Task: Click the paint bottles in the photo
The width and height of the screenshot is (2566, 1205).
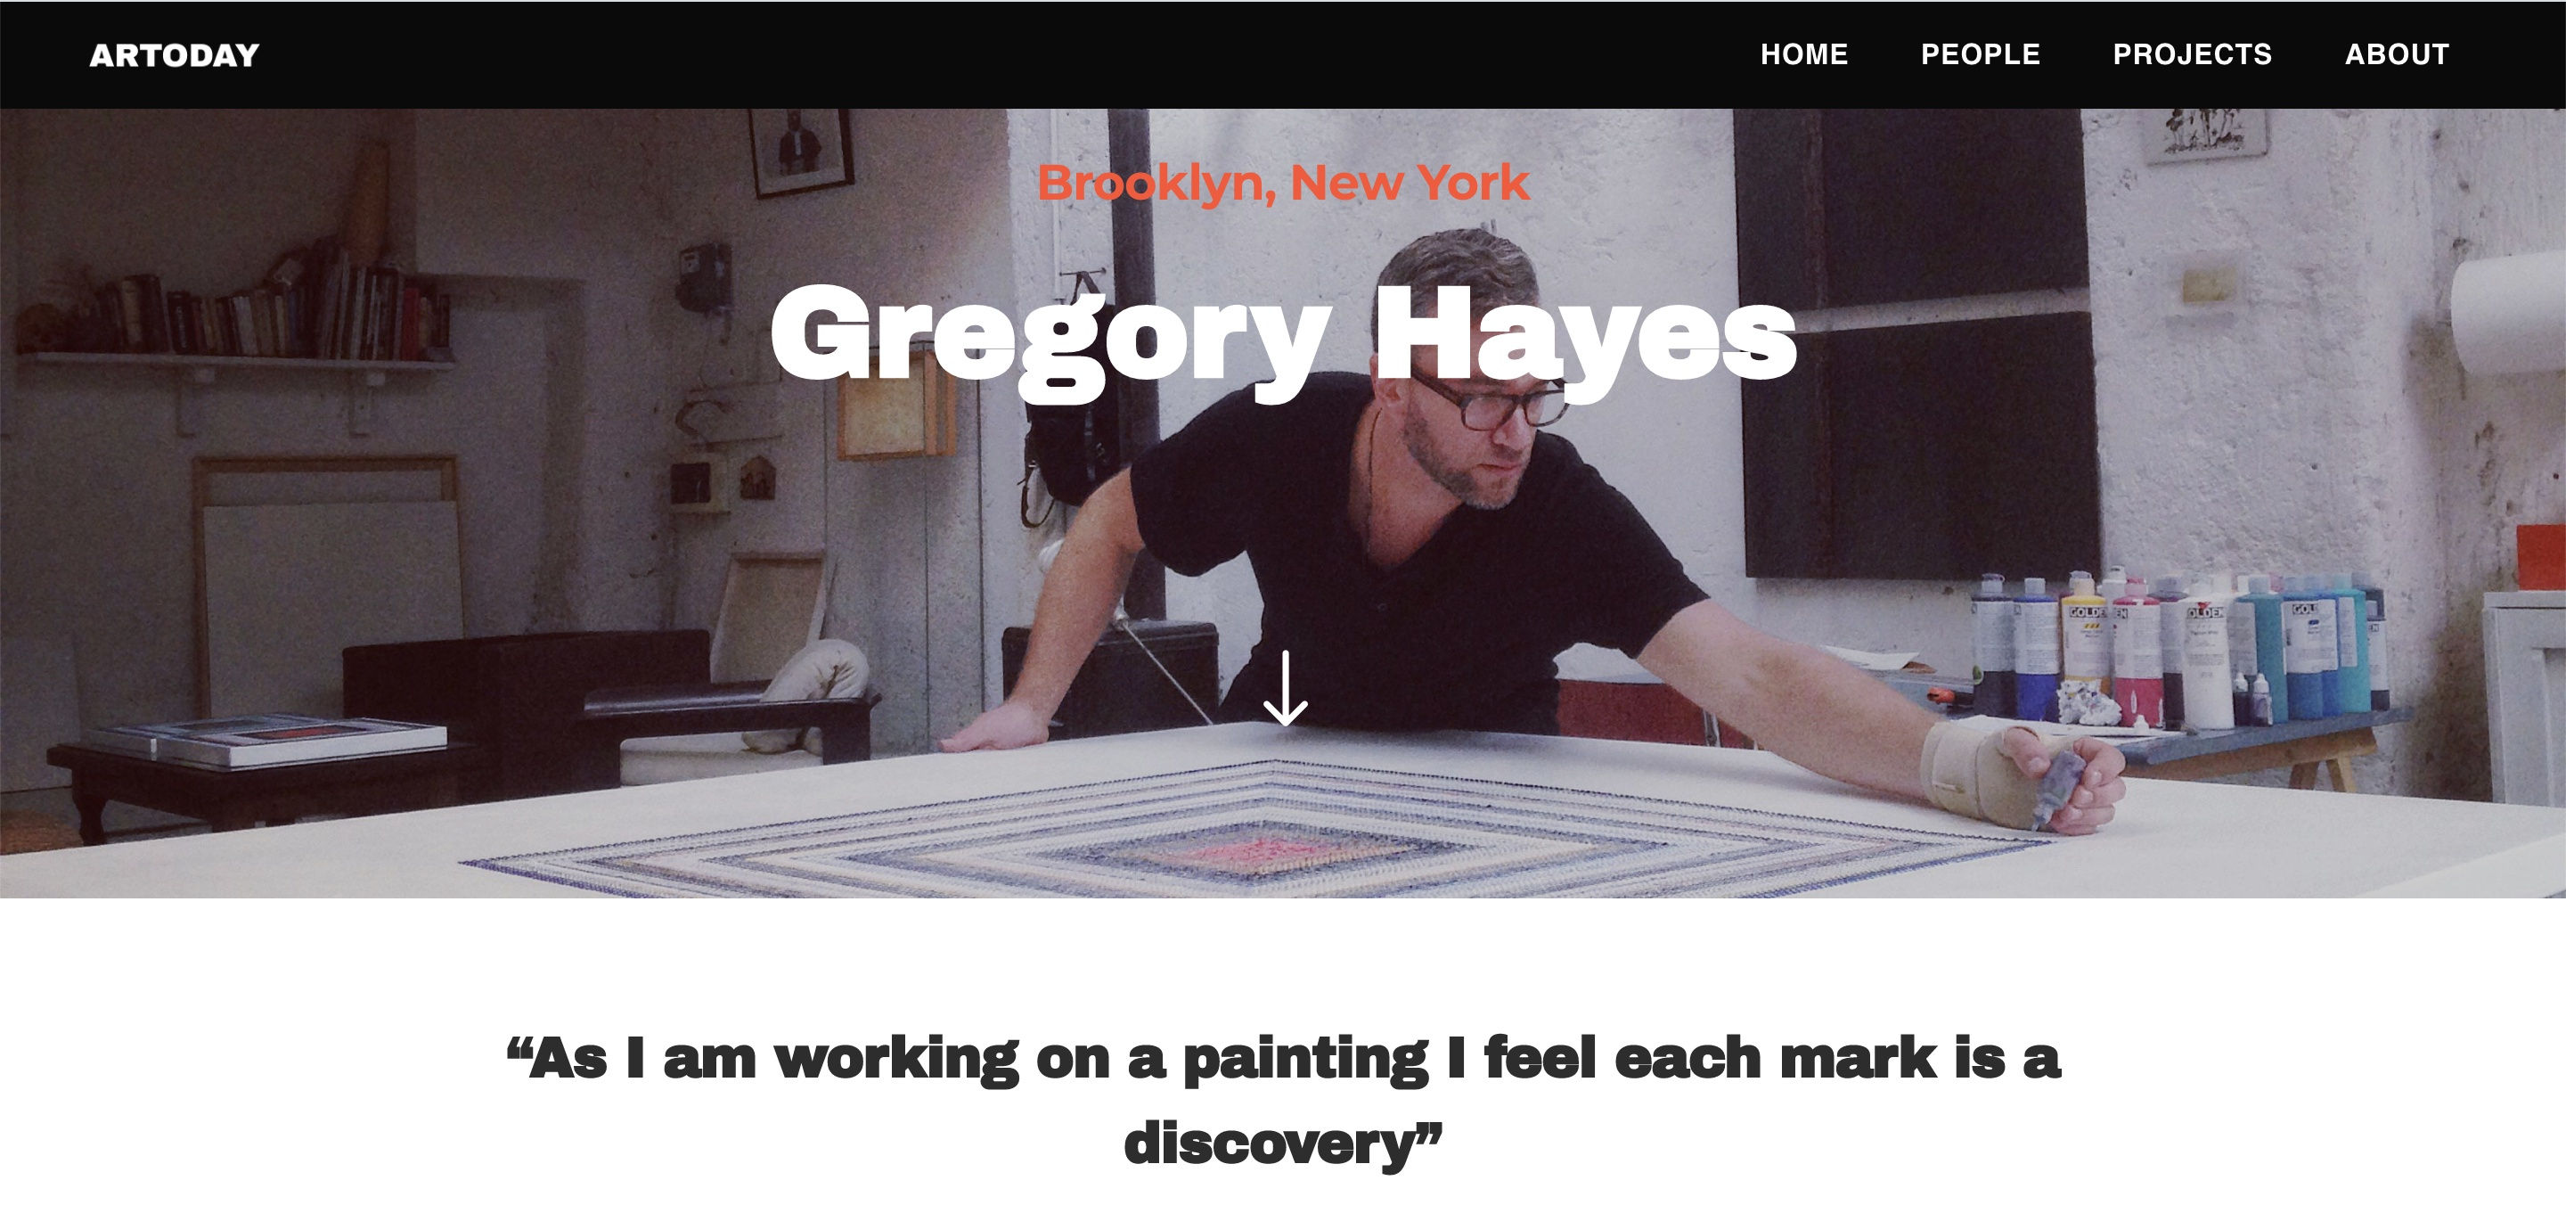Action: tap(2177, 648)
